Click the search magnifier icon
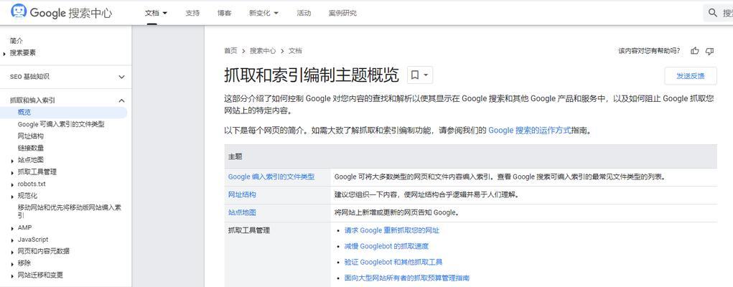The image size is (733, 287). tap(713, 13)
